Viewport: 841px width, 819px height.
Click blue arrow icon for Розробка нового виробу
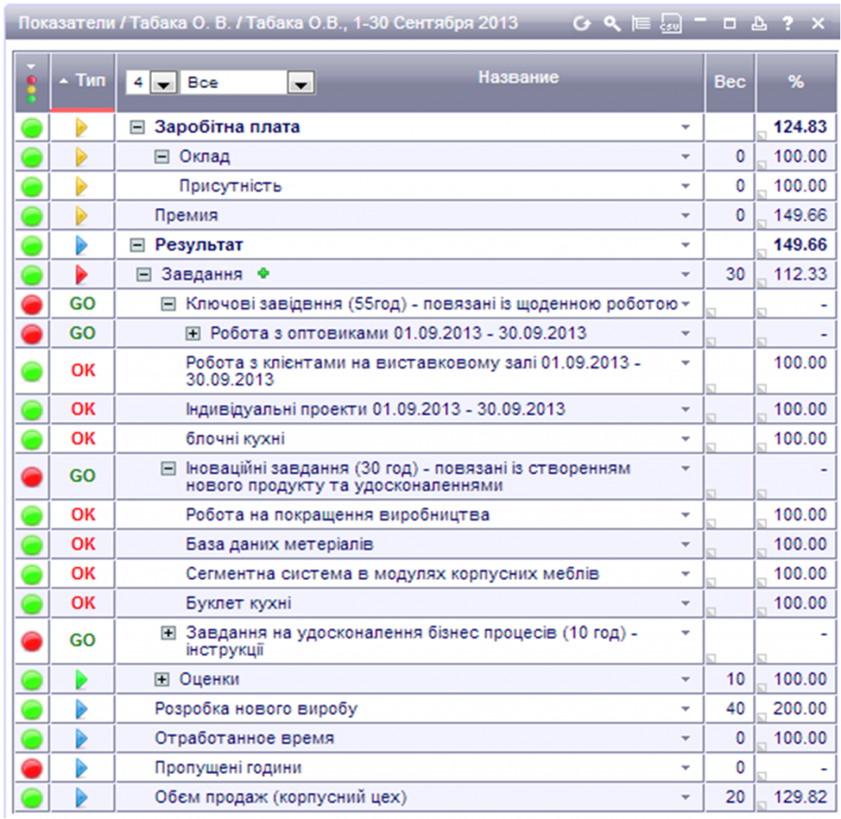[81, 709]
